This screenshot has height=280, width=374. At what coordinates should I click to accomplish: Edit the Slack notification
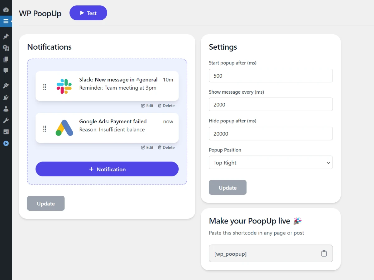[x=147, y=106]
